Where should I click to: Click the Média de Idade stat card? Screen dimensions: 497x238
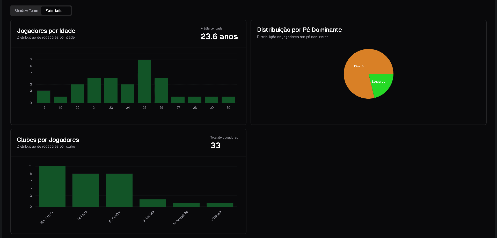(x=219, y=34)
